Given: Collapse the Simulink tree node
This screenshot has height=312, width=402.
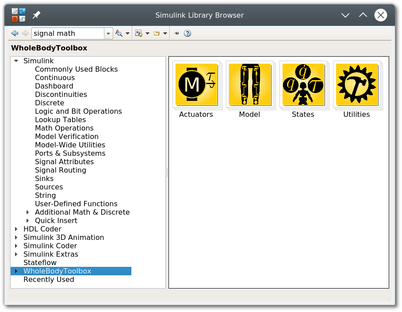Looking at the screenshot, I should 16,61.
